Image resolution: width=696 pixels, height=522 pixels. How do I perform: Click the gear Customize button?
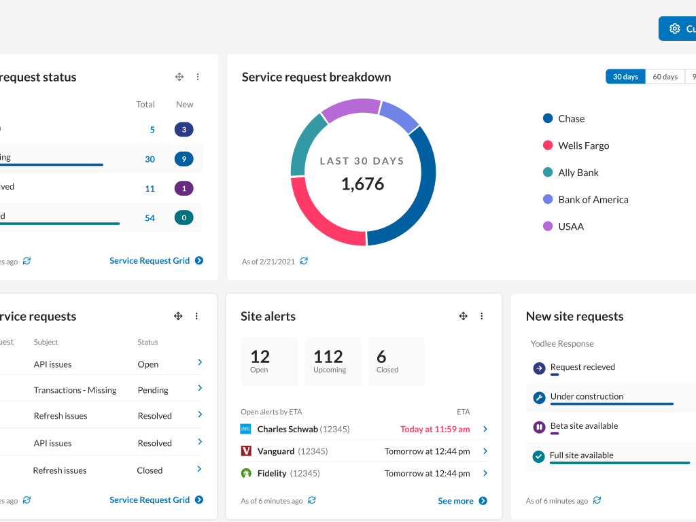coord(678,29)
